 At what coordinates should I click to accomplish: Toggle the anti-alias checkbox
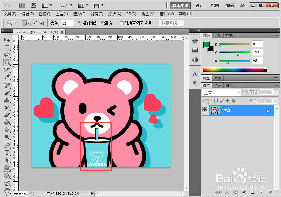tap(79, 23)
